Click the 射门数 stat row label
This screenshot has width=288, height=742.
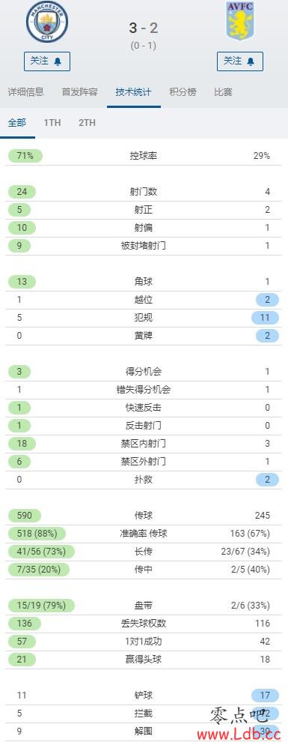144,192
